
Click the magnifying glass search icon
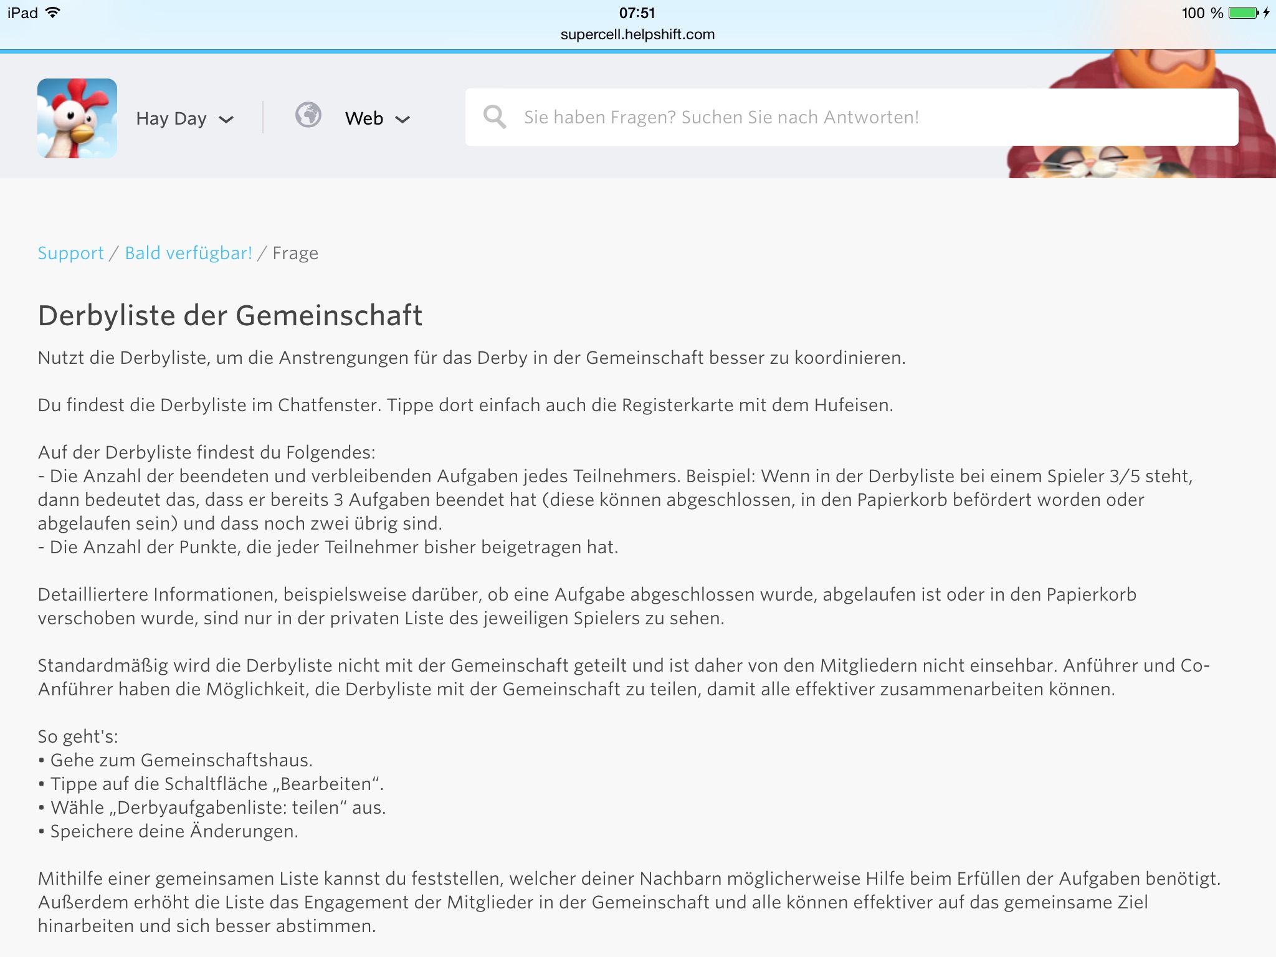click(x=495, y=117)
